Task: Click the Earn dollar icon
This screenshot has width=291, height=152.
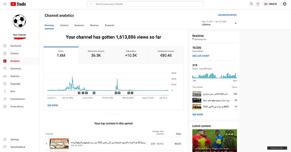Action: [x=5, y=91]
